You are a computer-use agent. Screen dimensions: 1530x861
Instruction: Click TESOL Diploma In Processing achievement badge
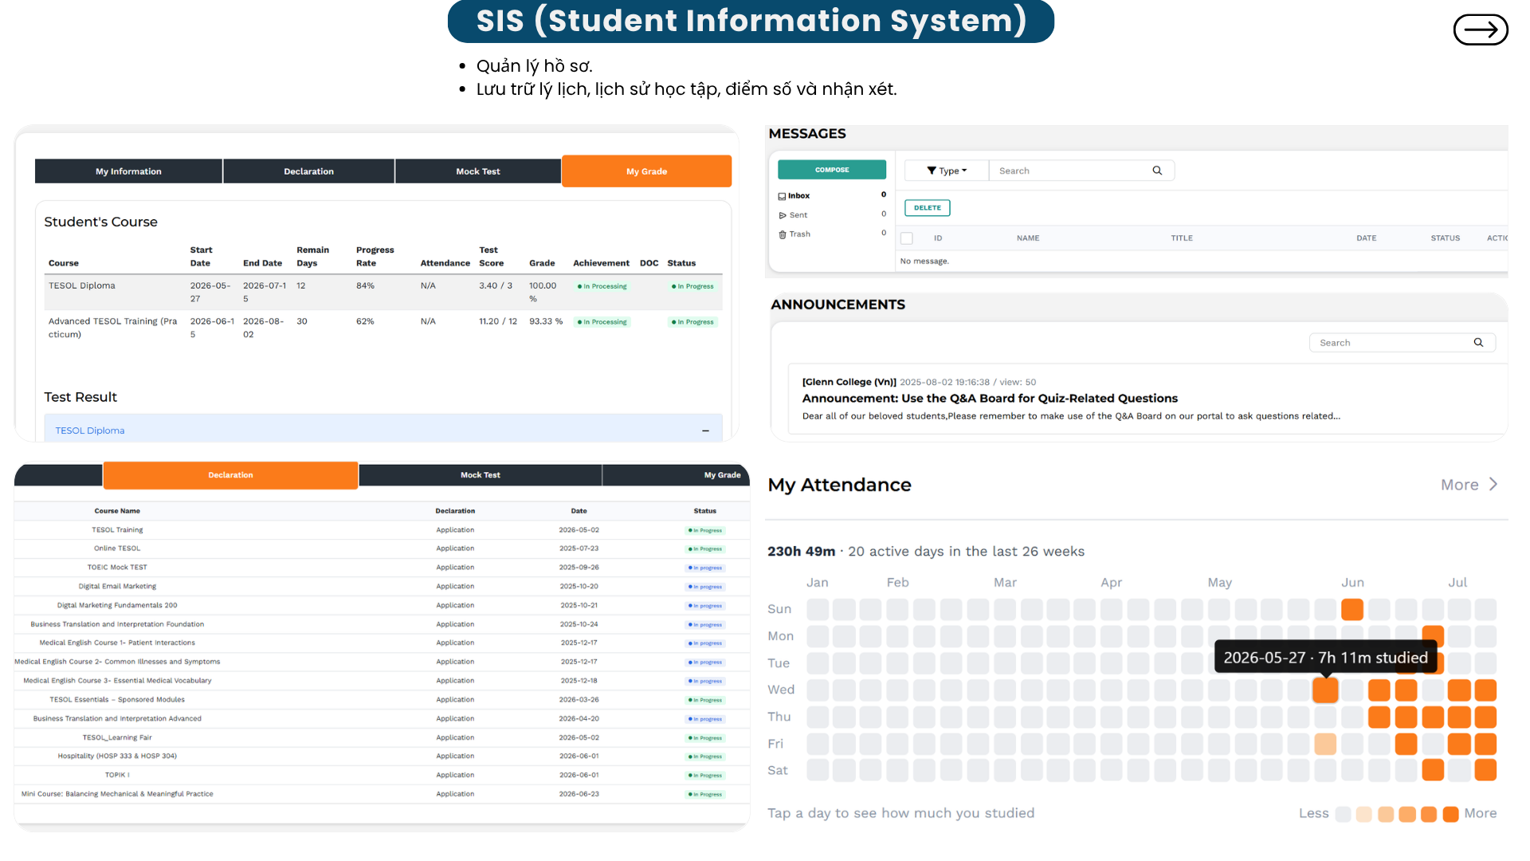602,286
